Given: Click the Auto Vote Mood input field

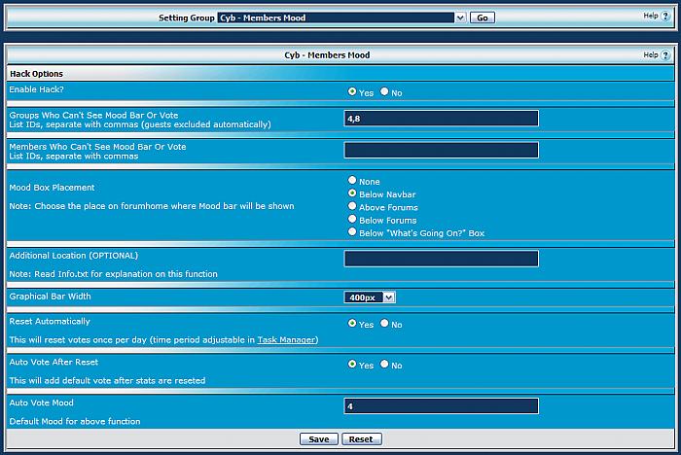Looking at the screenshot, I should [441, 406].
